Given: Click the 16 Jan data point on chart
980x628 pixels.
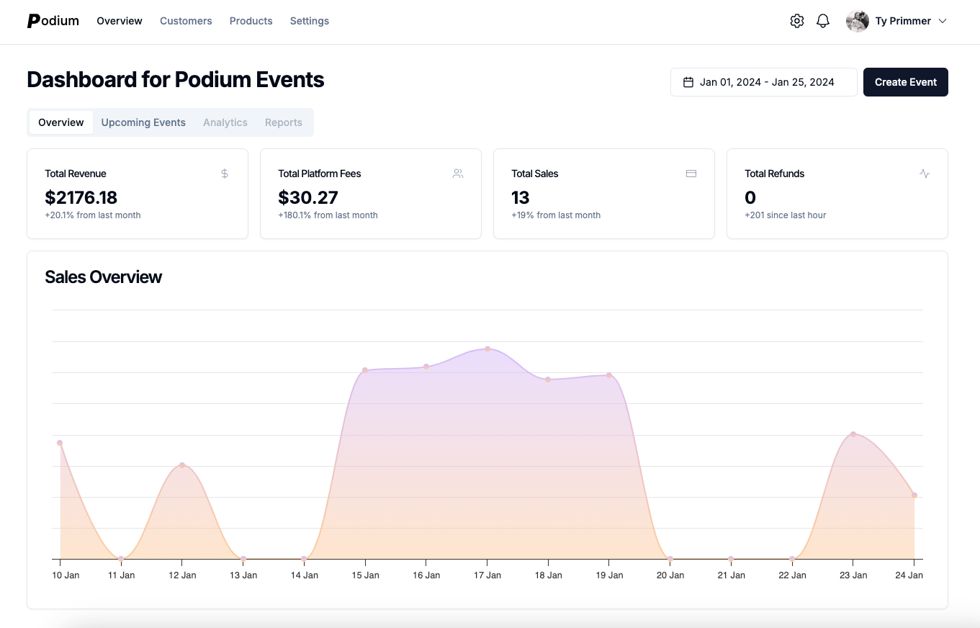Looking at the screenshot, I should click(426, 367).
